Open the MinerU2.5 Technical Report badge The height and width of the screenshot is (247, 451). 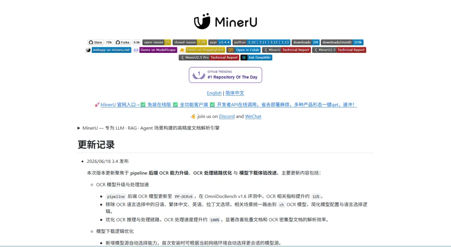click(339, 50)
